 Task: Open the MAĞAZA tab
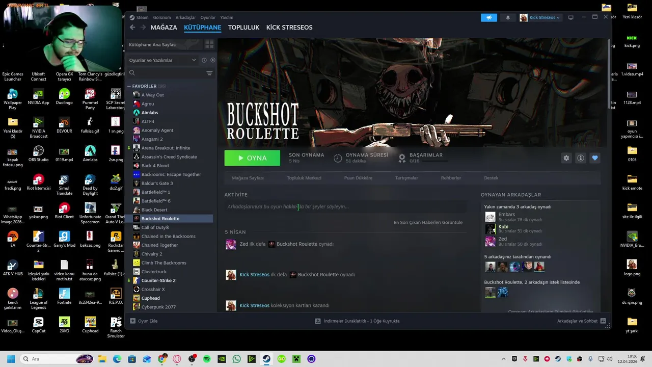click(x=164, y=28)
